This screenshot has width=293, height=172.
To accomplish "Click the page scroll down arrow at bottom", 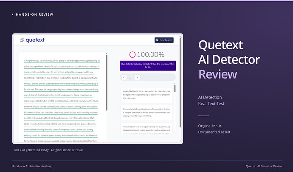I will tap(180, 141).
